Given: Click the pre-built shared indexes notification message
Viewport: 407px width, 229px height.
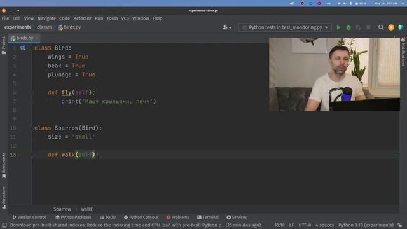Looking at the screenshot, I should click(135, 225).
